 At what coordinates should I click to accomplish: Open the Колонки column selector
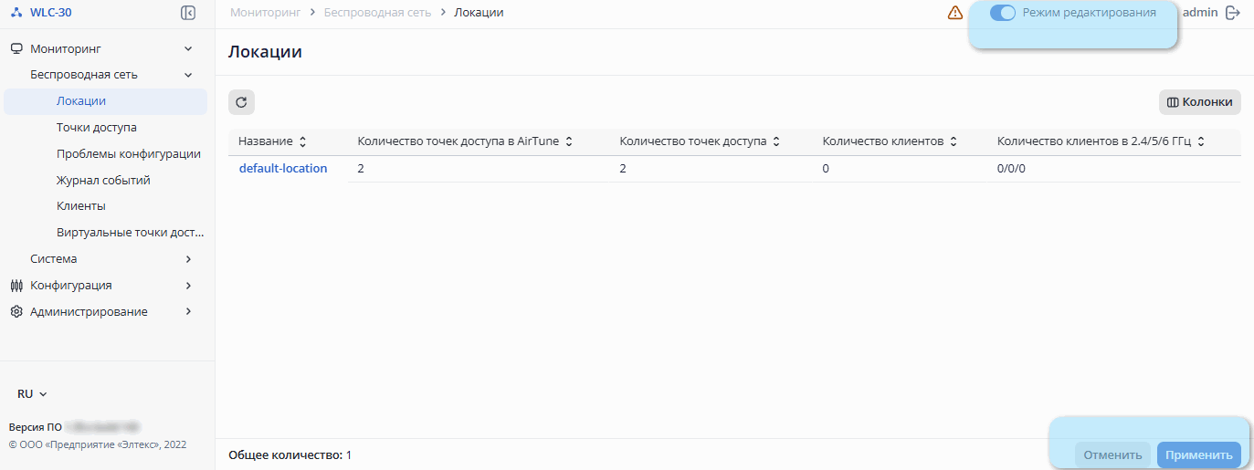[1200, 102]
